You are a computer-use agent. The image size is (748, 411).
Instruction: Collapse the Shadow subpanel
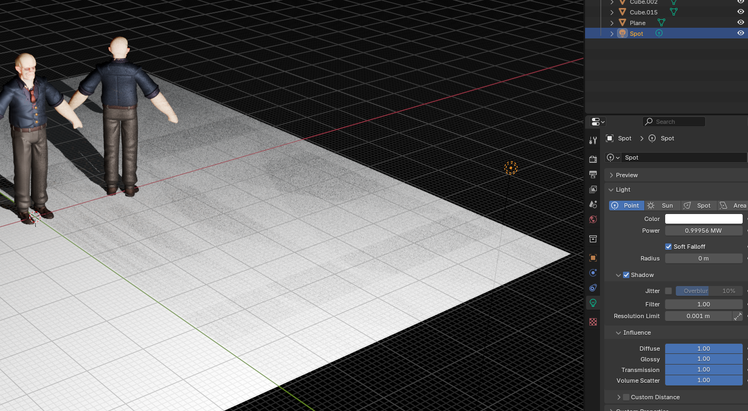tap(618, 275)
